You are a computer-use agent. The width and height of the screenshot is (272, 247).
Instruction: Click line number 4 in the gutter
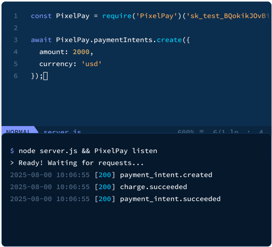coord(15,52)
